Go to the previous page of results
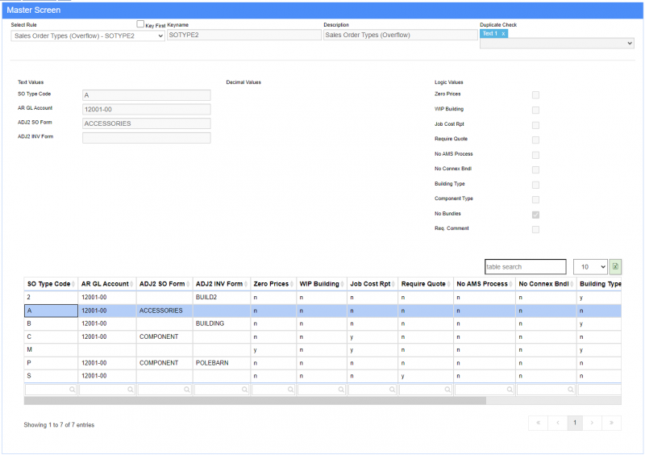645x455 pixels. (557, 423)
